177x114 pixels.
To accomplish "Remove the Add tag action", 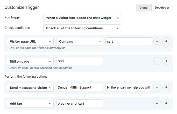I will coord(157,104).
